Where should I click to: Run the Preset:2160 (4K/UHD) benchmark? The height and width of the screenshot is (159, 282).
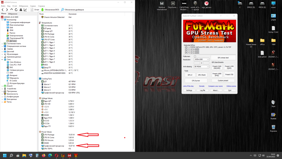pos(217,67)
